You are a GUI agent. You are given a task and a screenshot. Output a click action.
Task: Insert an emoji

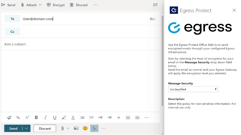click(85, 128)
